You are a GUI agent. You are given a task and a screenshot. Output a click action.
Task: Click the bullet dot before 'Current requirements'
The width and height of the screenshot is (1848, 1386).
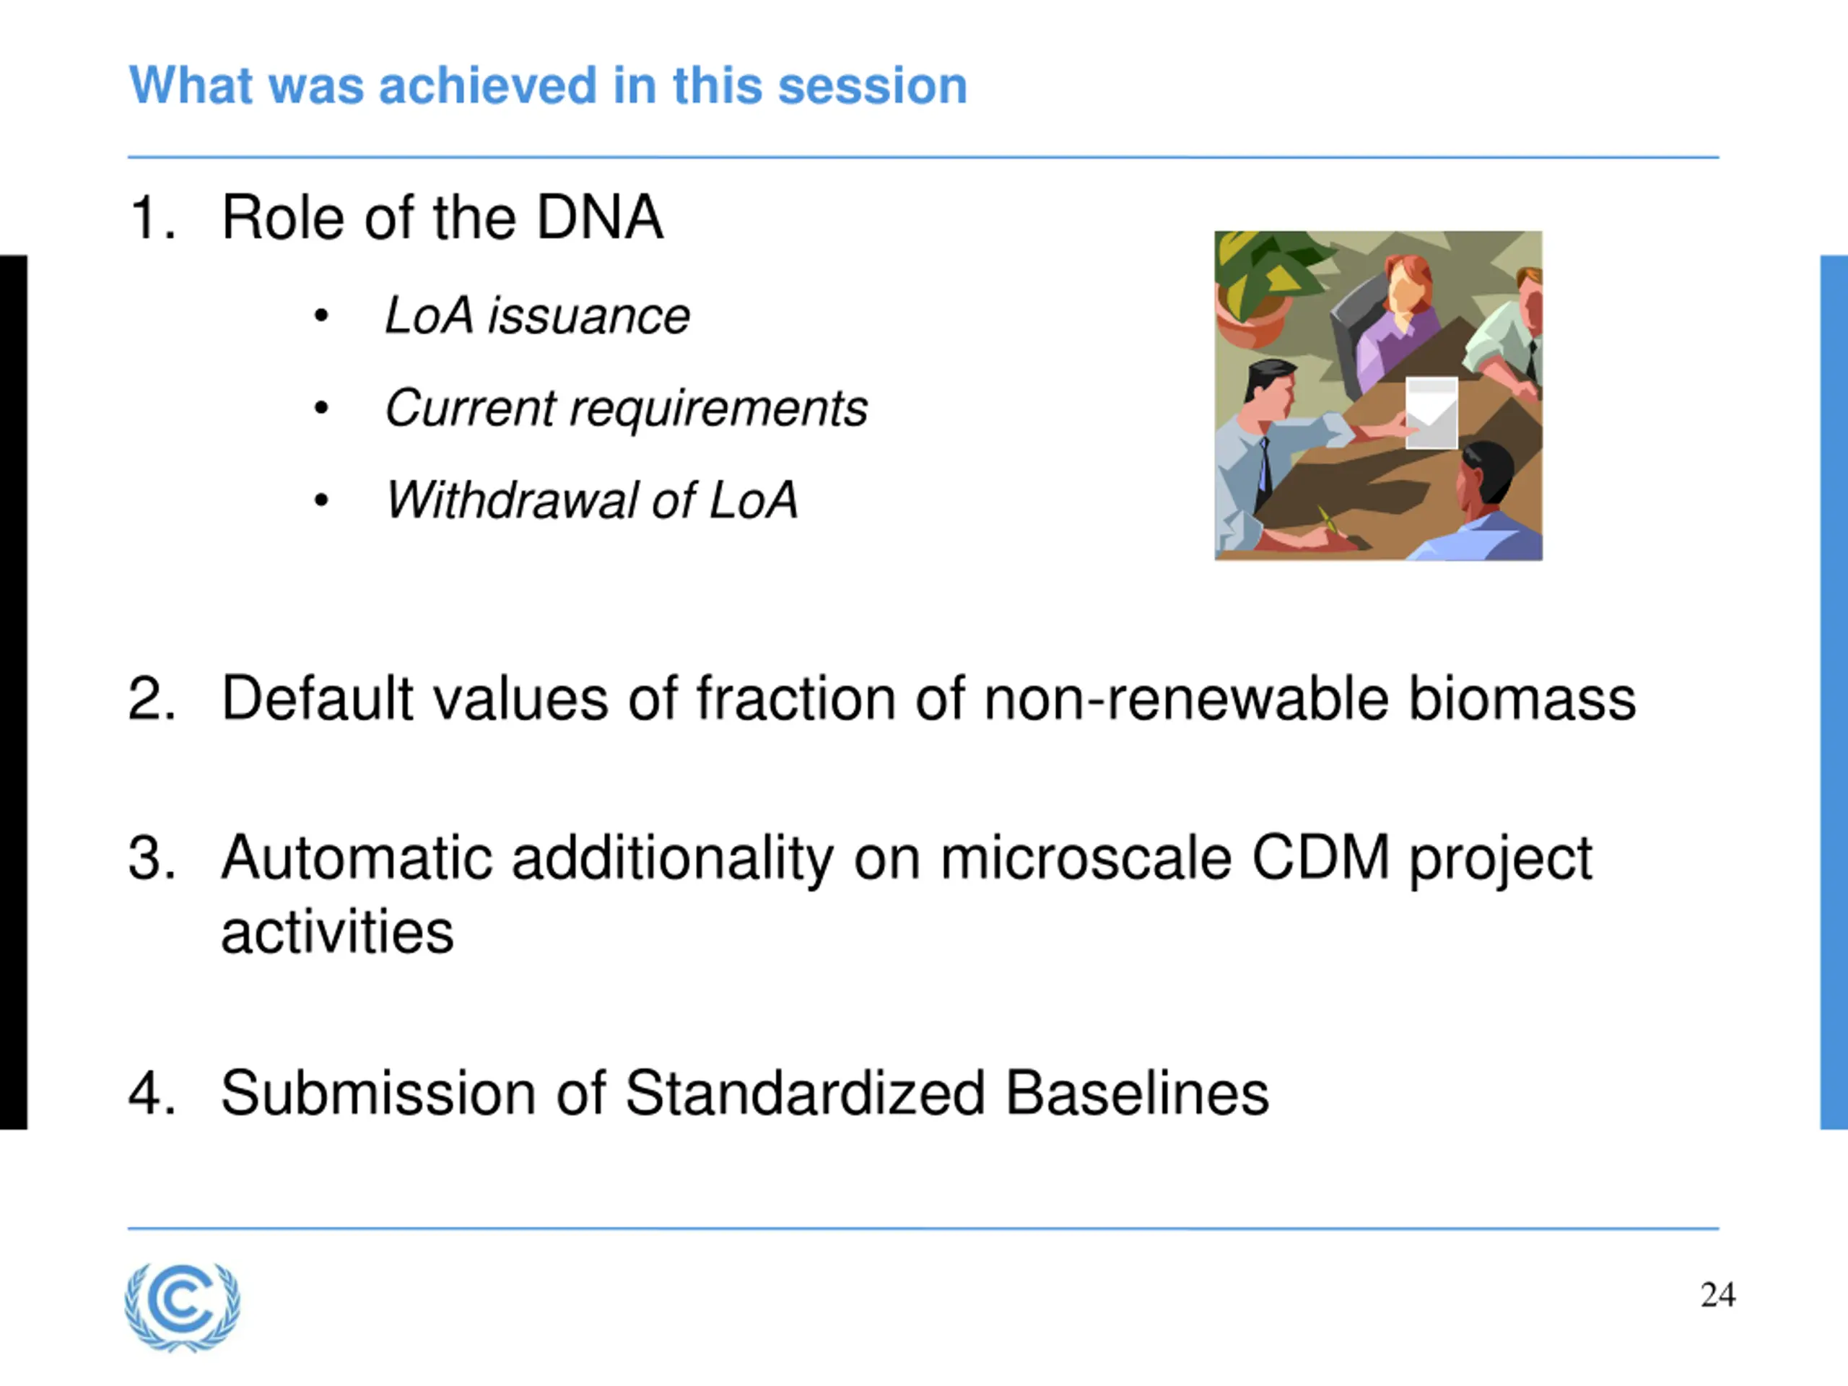coord(321,409)
